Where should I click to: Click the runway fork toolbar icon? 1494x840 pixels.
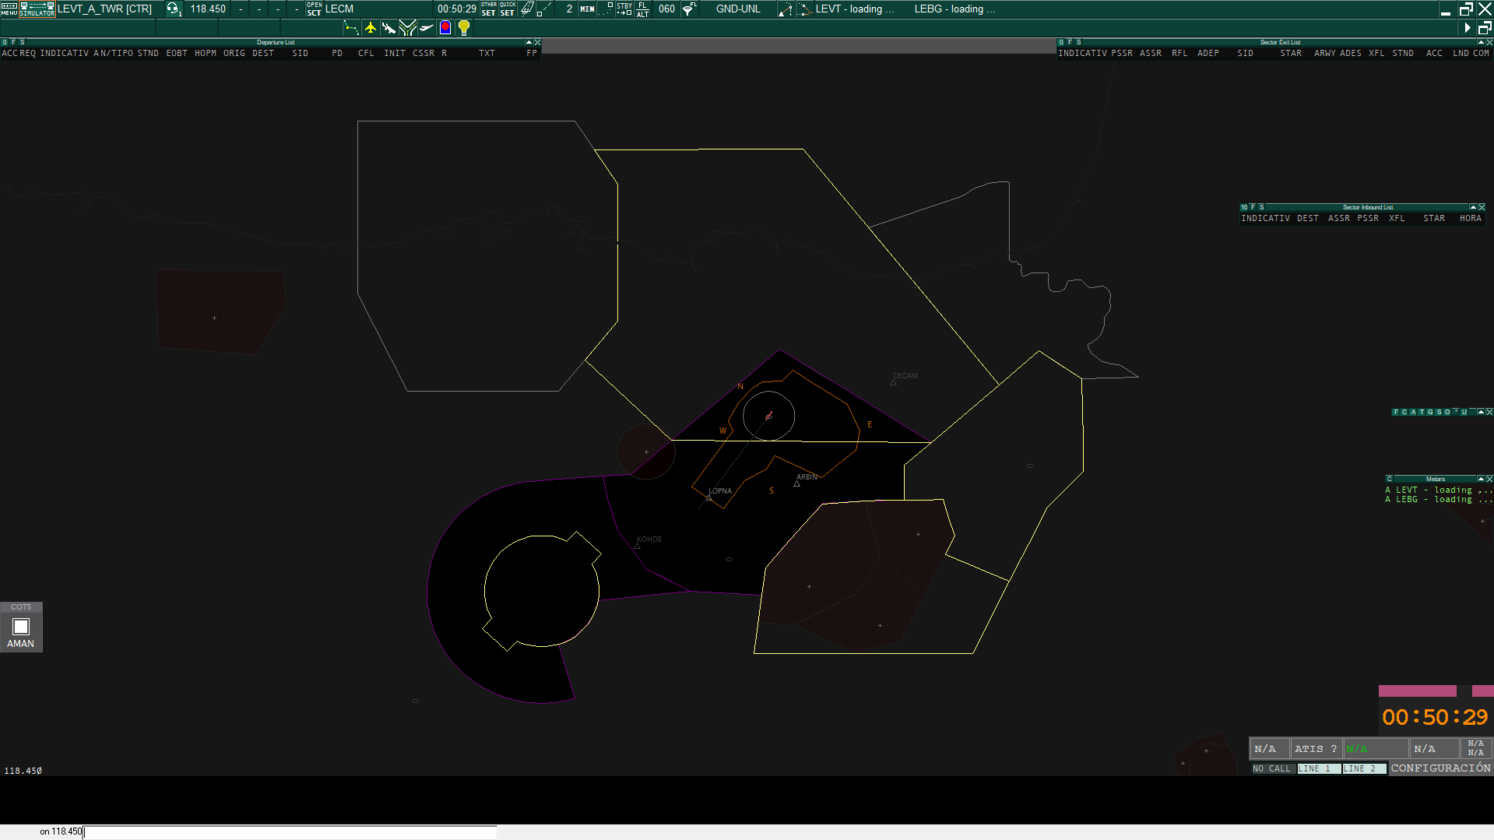tap(407, 28)
